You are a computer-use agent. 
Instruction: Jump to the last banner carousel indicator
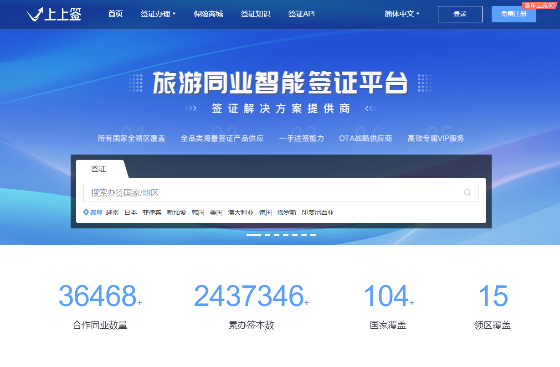(x=313, y=235)
